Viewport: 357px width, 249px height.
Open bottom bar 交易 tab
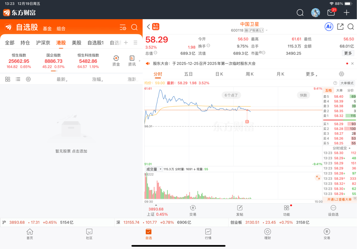(327, 234)
